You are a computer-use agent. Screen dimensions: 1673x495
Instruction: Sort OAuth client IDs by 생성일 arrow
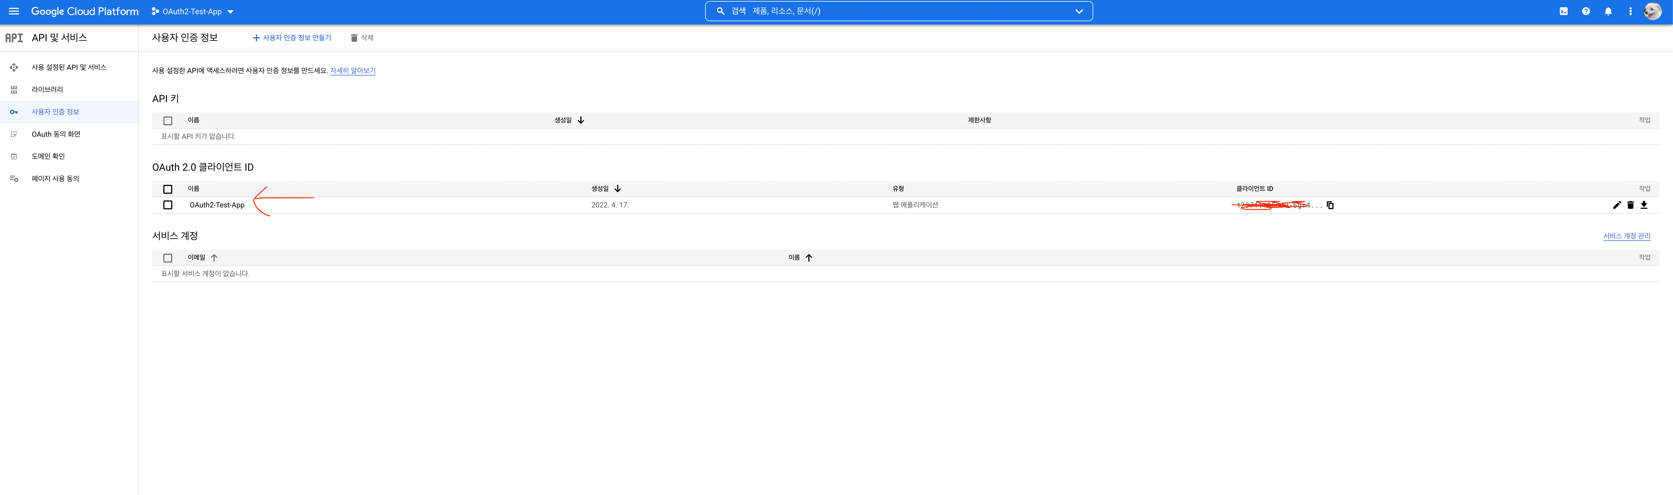tap(618, 189)
